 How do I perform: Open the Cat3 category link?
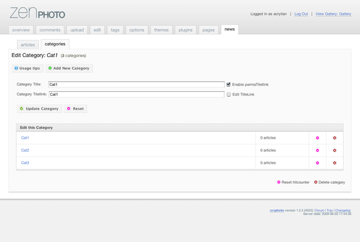click(x=25, y=162)
